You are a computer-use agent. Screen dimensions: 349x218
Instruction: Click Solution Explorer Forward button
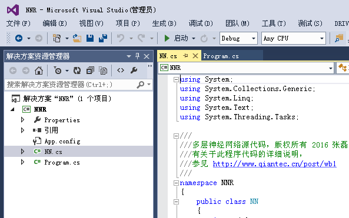(26, 71)
